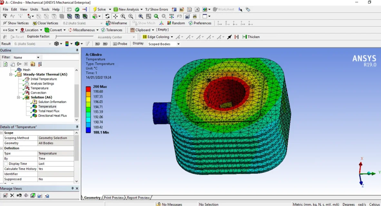
Task: Collapse the Definition section in Details
Action: [2, 148]
